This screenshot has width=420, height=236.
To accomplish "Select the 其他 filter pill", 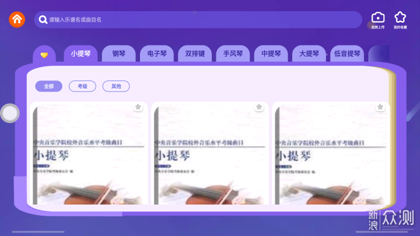I will click(x=116, y=86).
